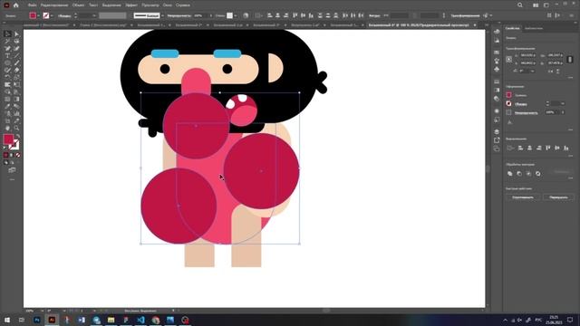Open the Arrange Documents icon
Image resolution: width=580 pixels, height=326 pixels.
point(536,5)
